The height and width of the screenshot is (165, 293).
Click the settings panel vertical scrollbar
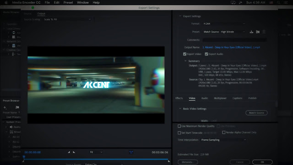[x=277, y=104]
